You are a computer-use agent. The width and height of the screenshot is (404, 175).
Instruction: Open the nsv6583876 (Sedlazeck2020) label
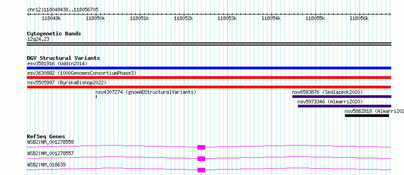pos(327,92)
